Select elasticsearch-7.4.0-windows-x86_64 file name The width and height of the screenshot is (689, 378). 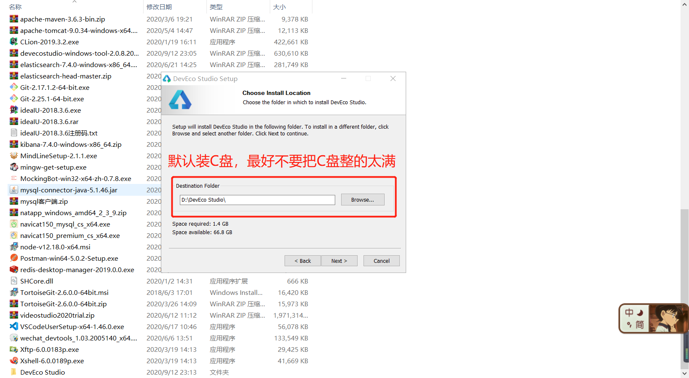[79, 65]
